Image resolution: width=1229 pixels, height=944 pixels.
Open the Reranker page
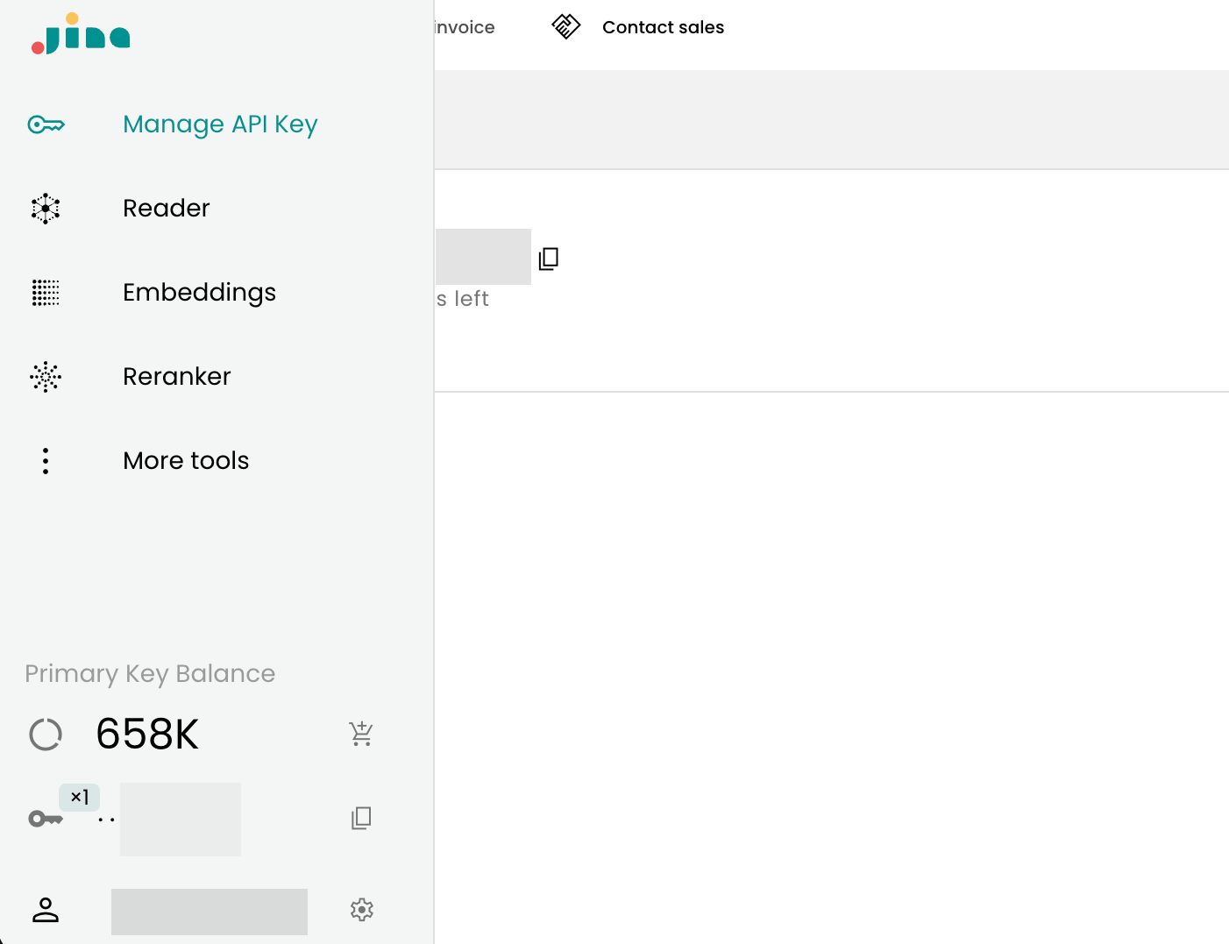tap(176, 377)
